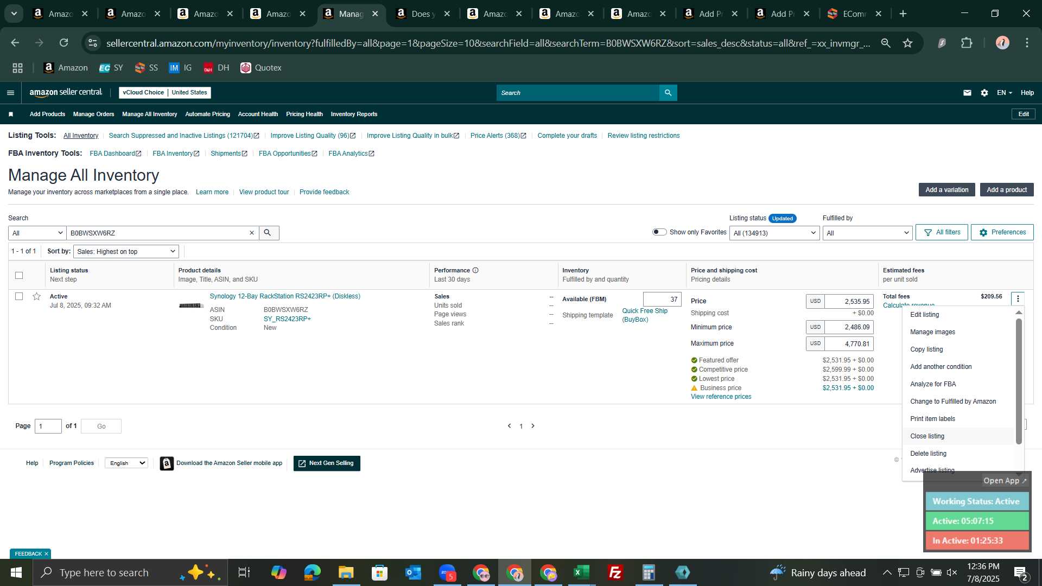Check the select-all listings checkbox
Screen dimensions: 1042x586
pos(19,276)
